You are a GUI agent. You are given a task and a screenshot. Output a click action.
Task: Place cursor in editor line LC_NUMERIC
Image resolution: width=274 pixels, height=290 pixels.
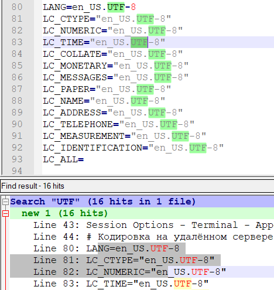point(113,30)
